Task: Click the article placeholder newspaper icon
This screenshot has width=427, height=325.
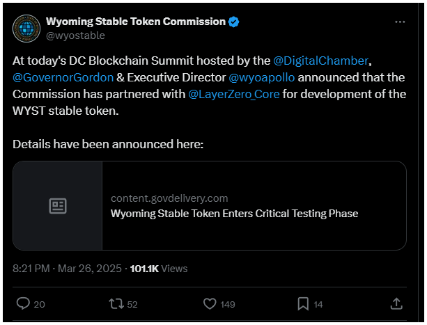Action: [58, 206]
